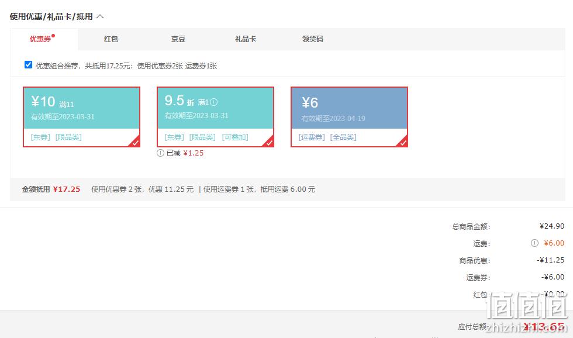Open the 领货码 tab
Viewport: 573px width, 338px height.
(312, 39)
